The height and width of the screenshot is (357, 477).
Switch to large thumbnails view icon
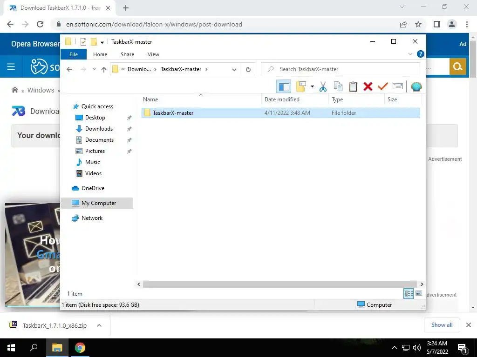click(x=419, y=293)
